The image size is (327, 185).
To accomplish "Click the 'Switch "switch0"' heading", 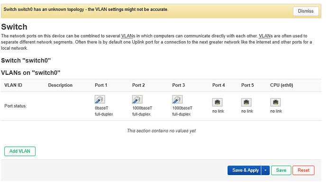I will (x=26, y=61).
